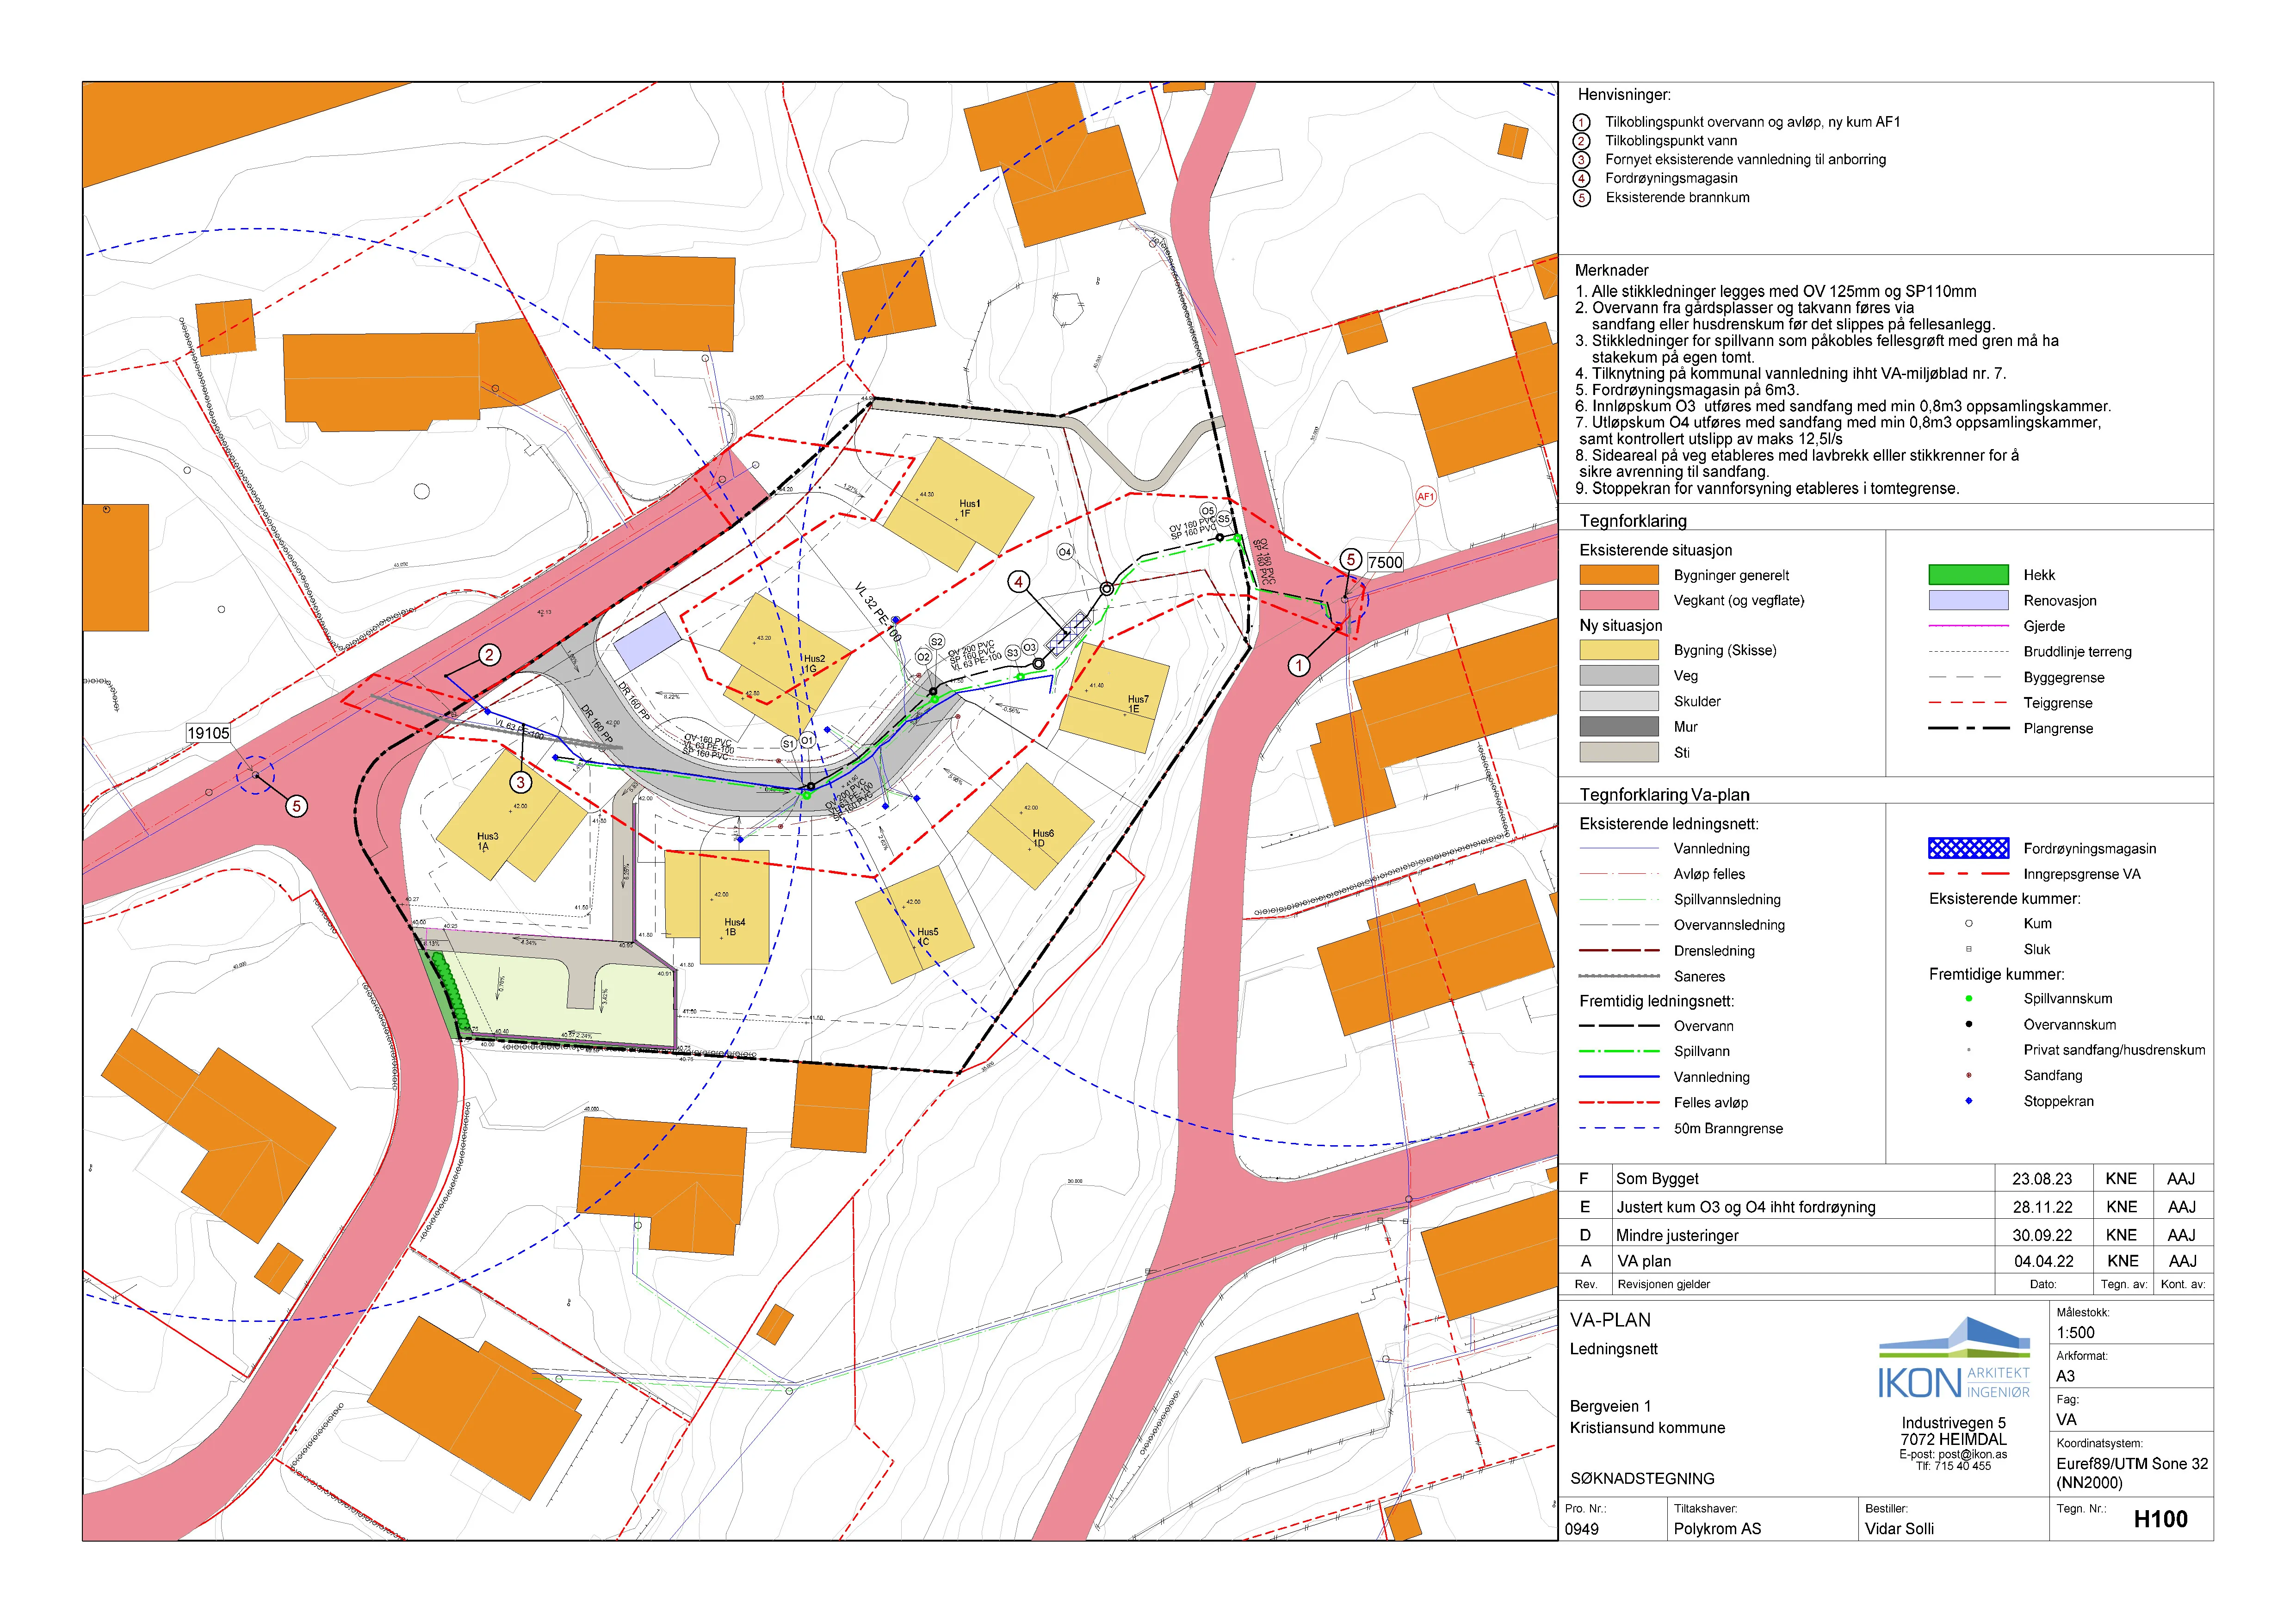Select the Hus4 1B building
This screenshot has height=1623, width=2296.
[x=717, y=907]
